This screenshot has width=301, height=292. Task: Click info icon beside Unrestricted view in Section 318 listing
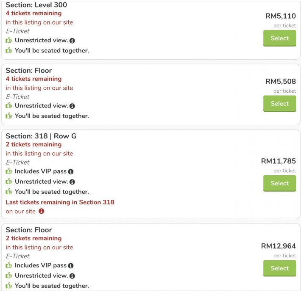[72, 182]
